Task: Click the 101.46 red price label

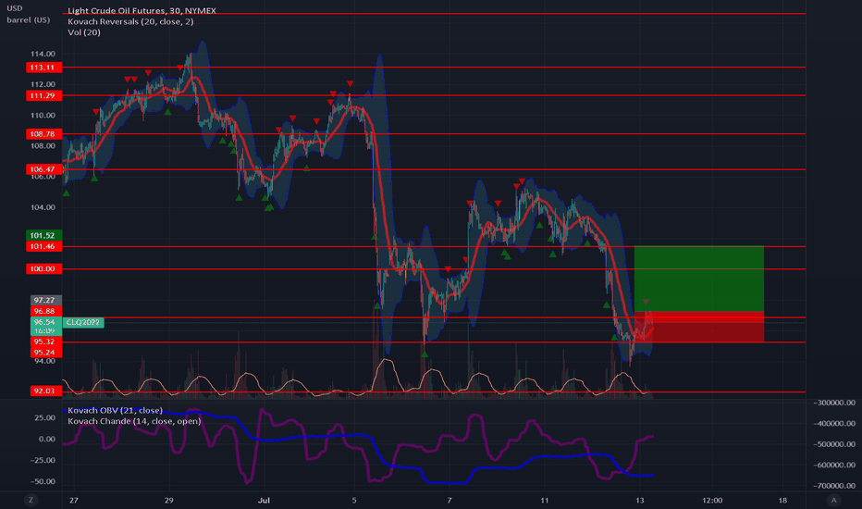Action: pyautogui.click(x=44, y=246)
